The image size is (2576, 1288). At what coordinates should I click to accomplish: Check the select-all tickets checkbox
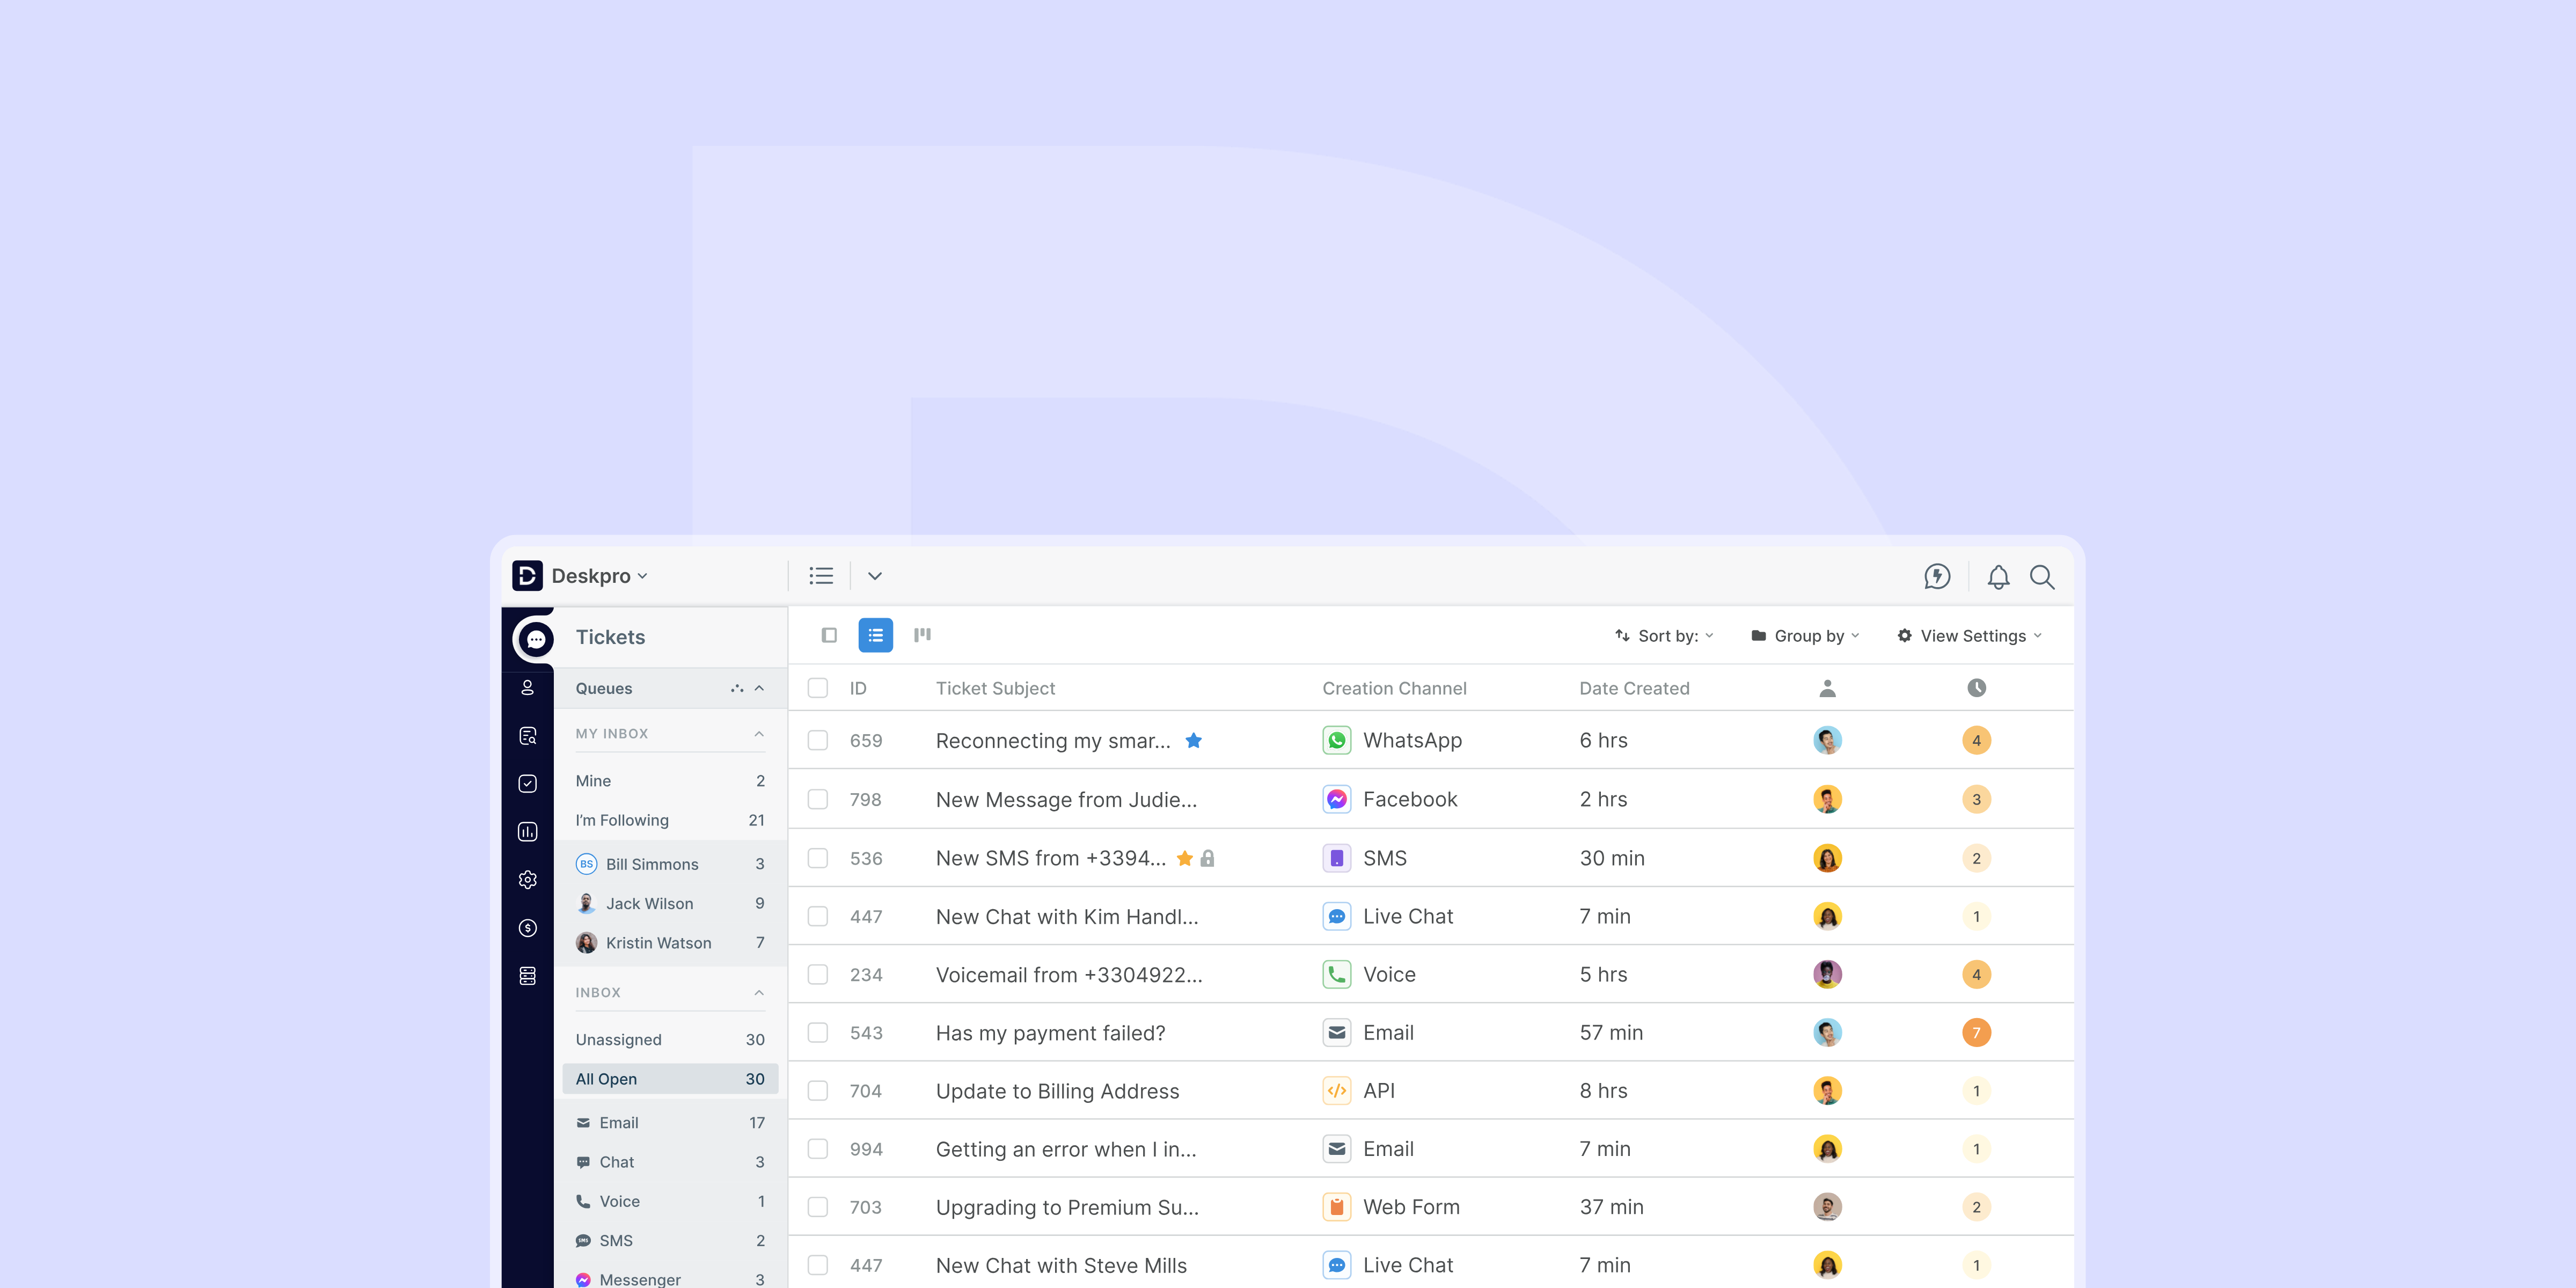[818, 688]
